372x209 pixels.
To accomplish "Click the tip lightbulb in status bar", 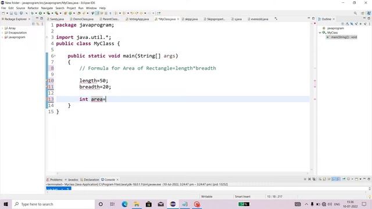I will 370,197.
